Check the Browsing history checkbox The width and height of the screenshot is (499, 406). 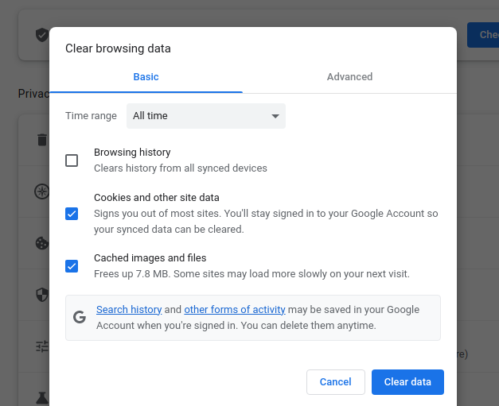coord(72,160)
